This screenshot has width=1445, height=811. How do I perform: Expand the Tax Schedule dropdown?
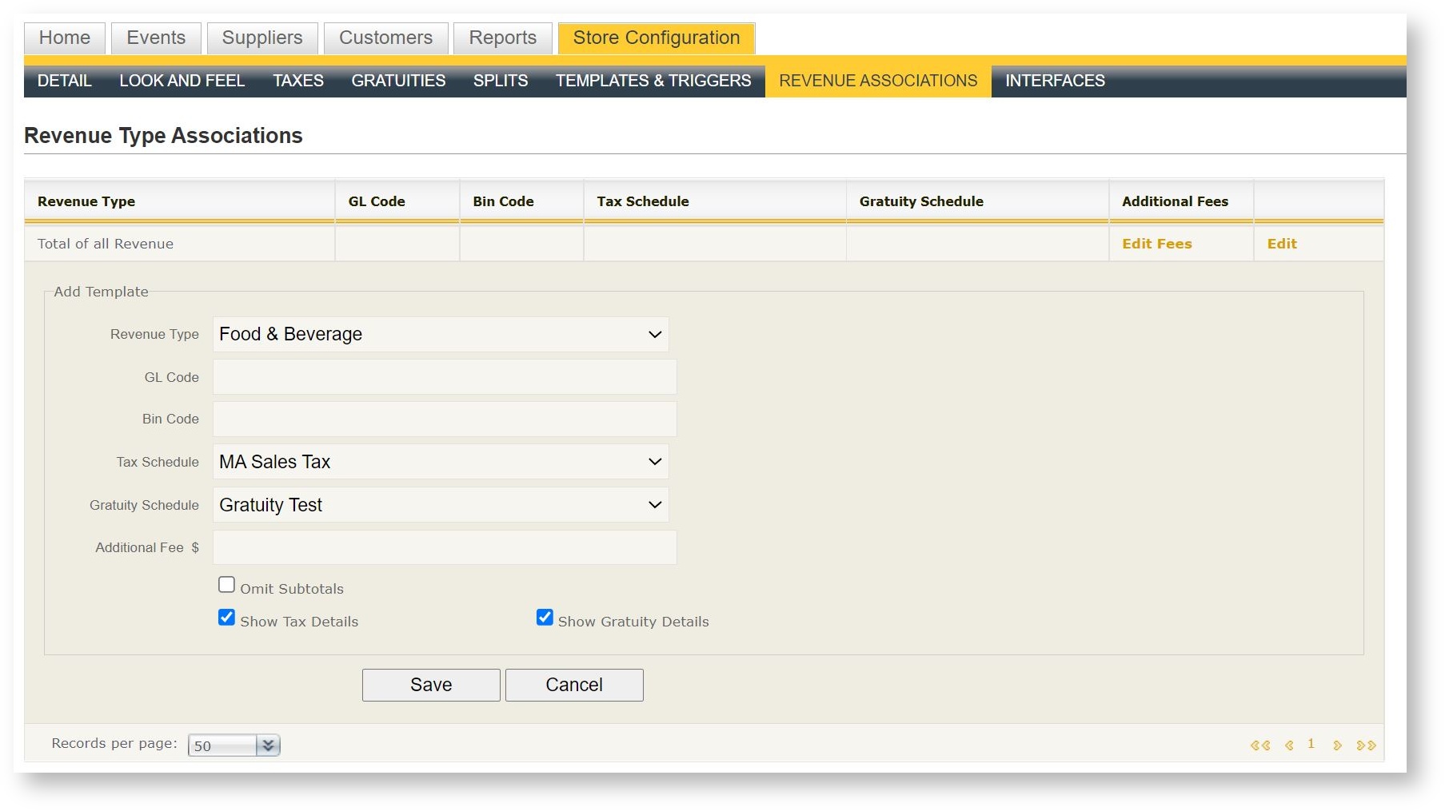441,462
